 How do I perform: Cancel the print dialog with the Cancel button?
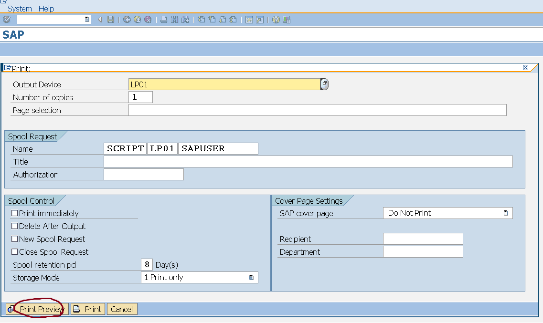[122, 309]
